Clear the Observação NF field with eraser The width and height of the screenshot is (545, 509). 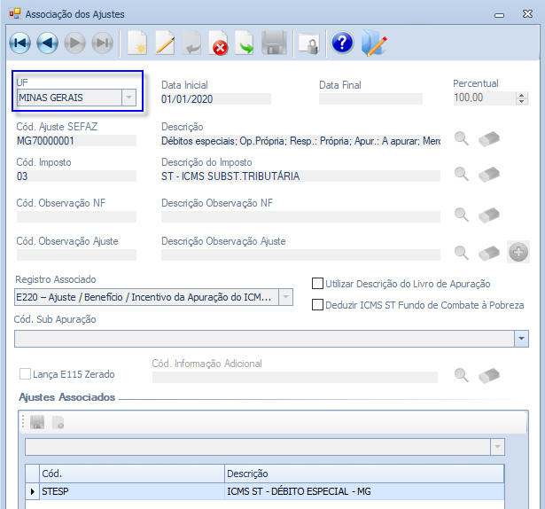pyautogui.click(x=489, y=215)
